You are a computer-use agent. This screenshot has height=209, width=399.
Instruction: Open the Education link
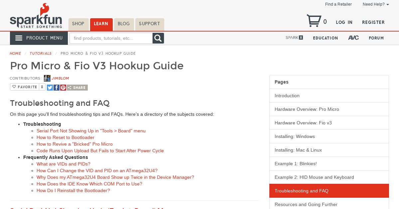(x=326, y=38)
